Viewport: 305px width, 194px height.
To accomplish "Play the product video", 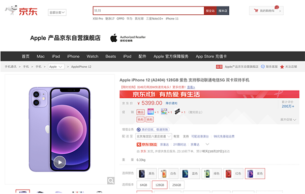I will click(x=59, y=162).
